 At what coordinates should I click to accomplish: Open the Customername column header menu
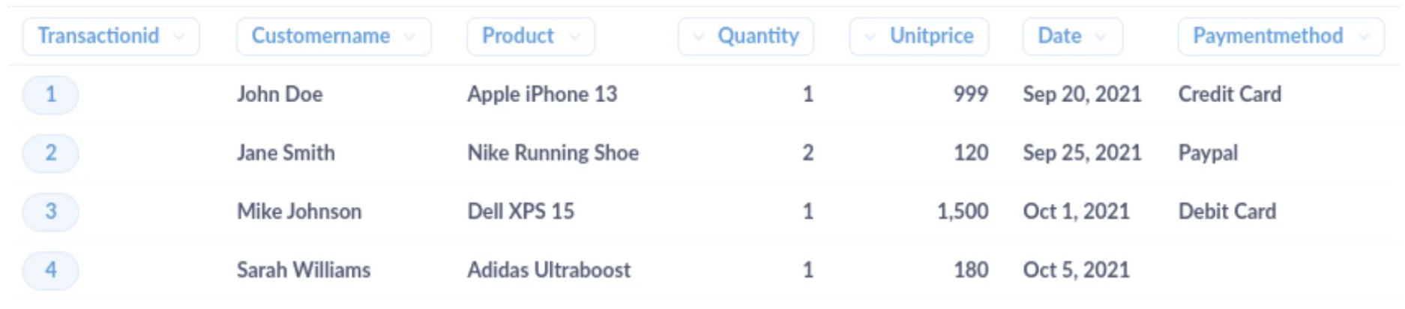tap(333, 36)
